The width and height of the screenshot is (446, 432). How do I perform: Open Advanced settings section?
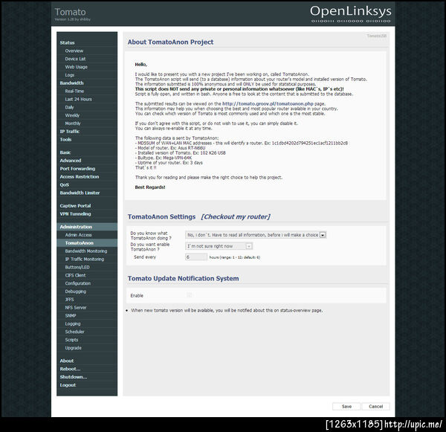(x=71, y=161)
